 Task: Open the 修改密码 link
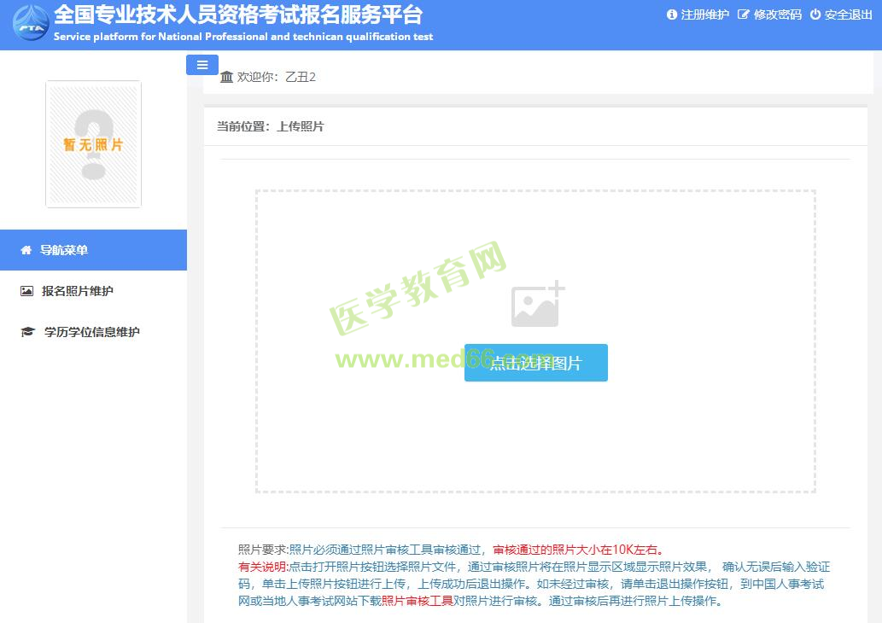pyautogui.click(x=777, y=15)
